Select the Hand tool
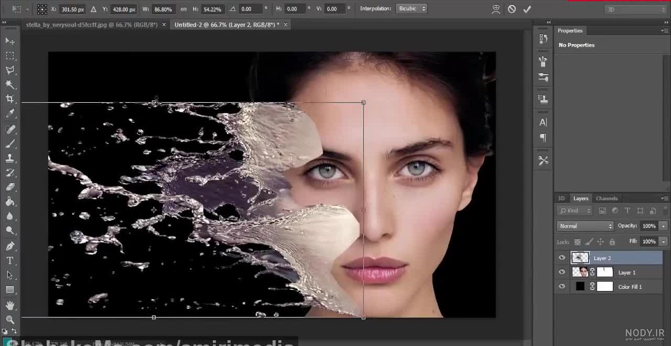 click(x=10, y=305)
